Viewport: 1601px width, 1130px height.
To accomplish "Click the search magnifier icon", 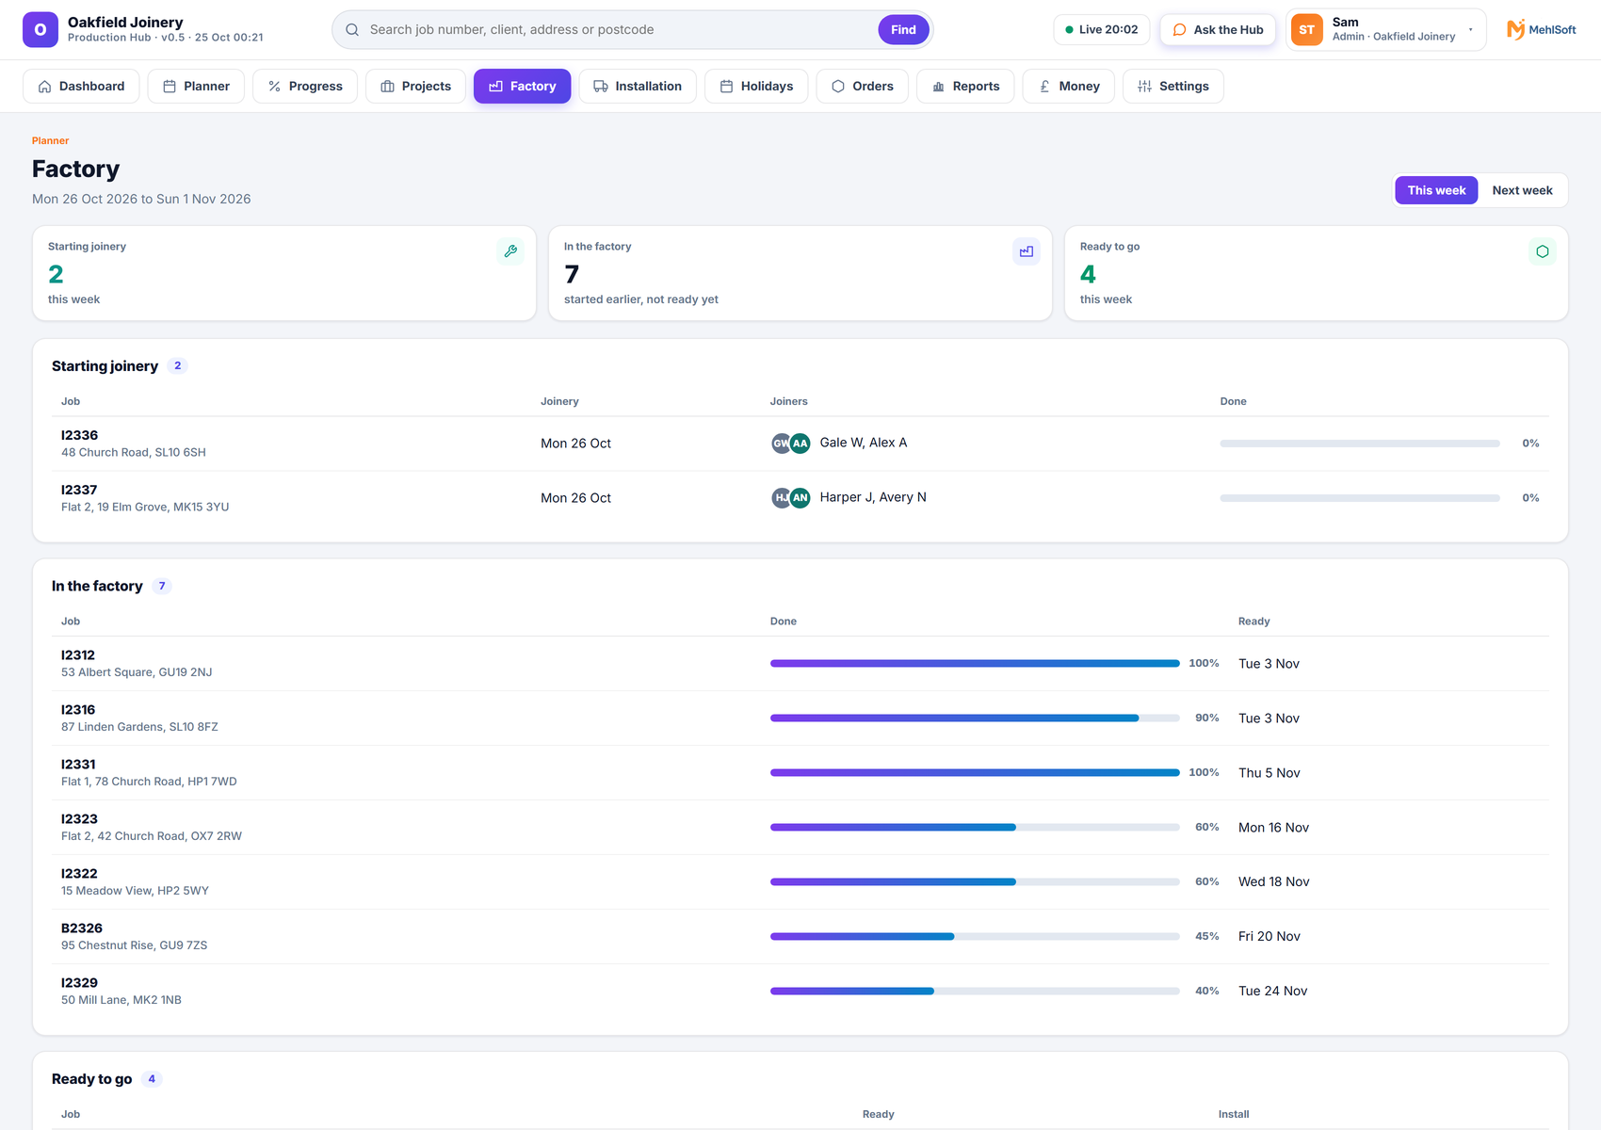I will [x=352, y=29].
